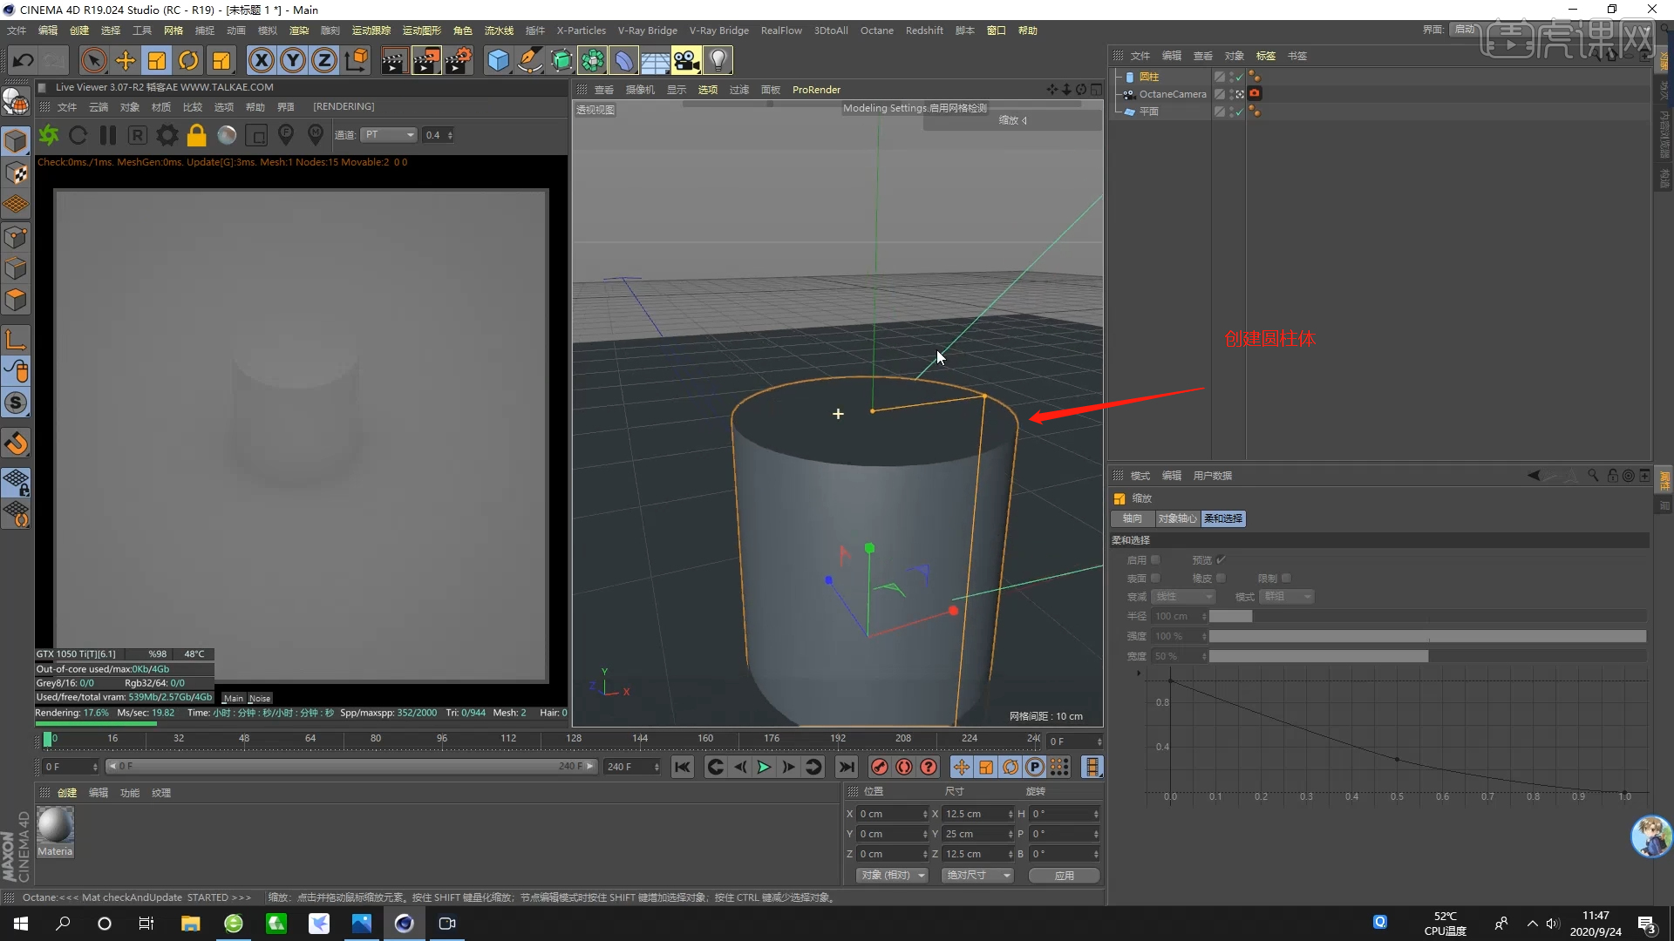This screenshot has height=941, width=1674.
Task: Go to the start of the animation
Action: click(x=683, y=767)
